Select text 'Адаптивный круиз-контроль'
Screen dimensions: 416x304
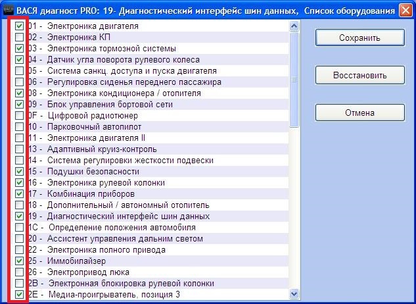[102, 149]
